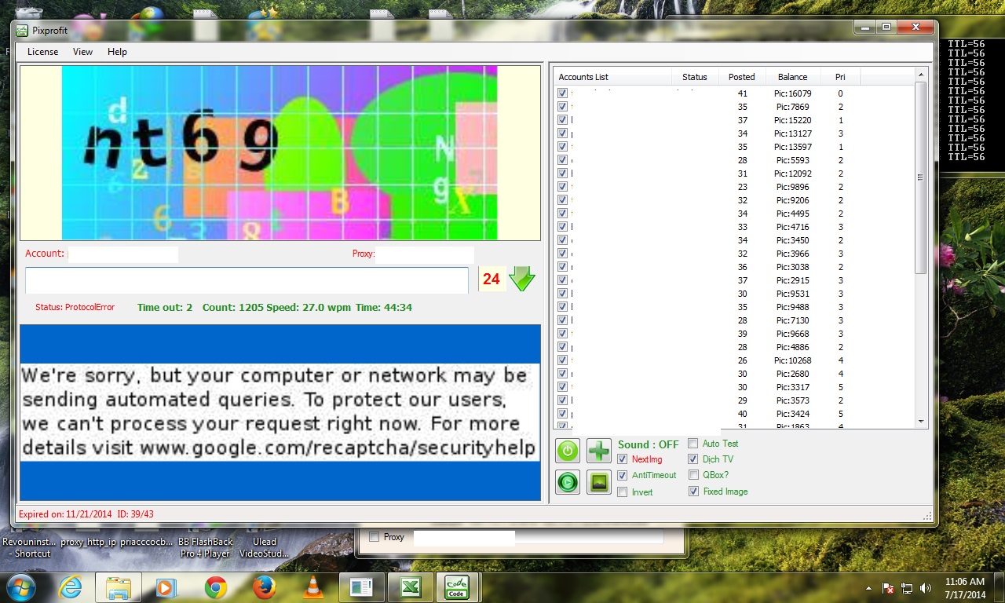This screenshot has height=603, width=1005.
Task: Open the View menu
Action: (x=82, y=52)
